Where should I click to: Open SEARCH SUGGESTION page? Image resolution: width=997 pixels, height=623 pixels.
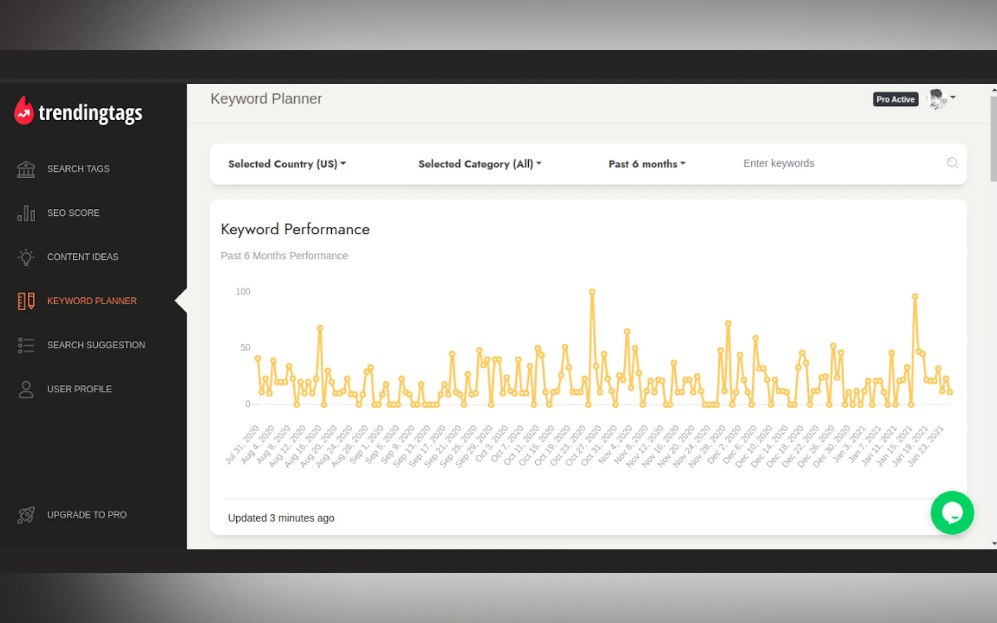point(96,345)
